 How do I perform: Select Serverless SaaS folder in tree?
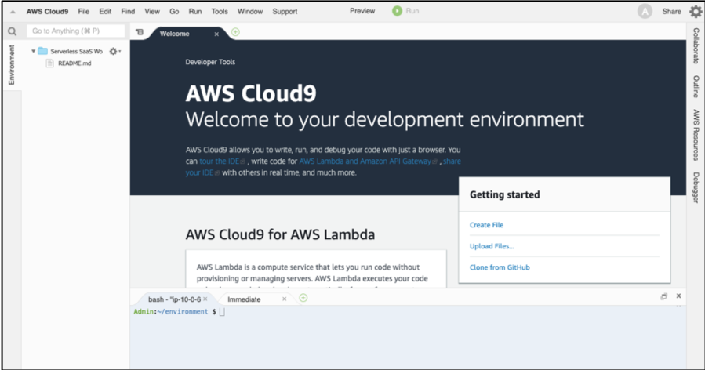point(76,51)
